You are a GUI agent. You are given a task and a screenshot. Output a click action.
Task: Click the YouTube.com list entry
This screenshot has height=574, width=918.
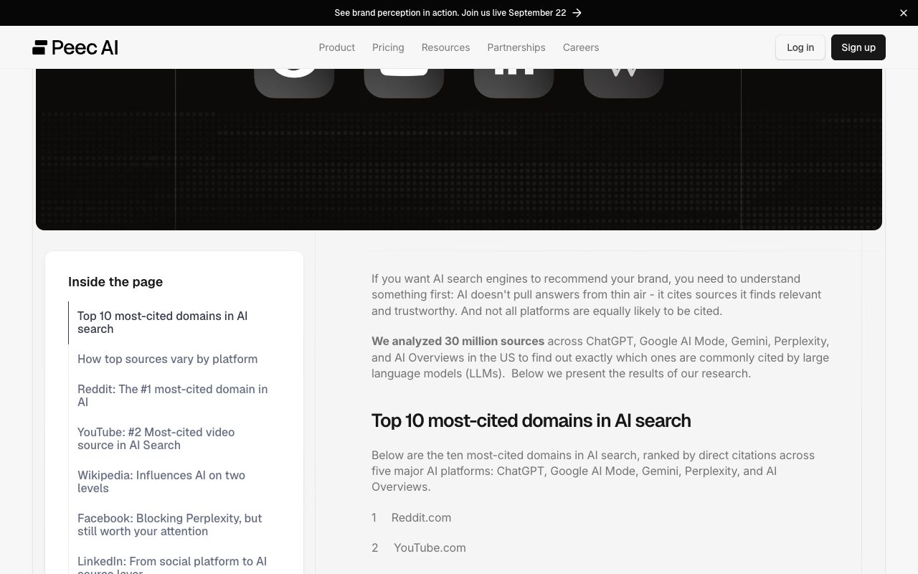[x=430, y=547]
